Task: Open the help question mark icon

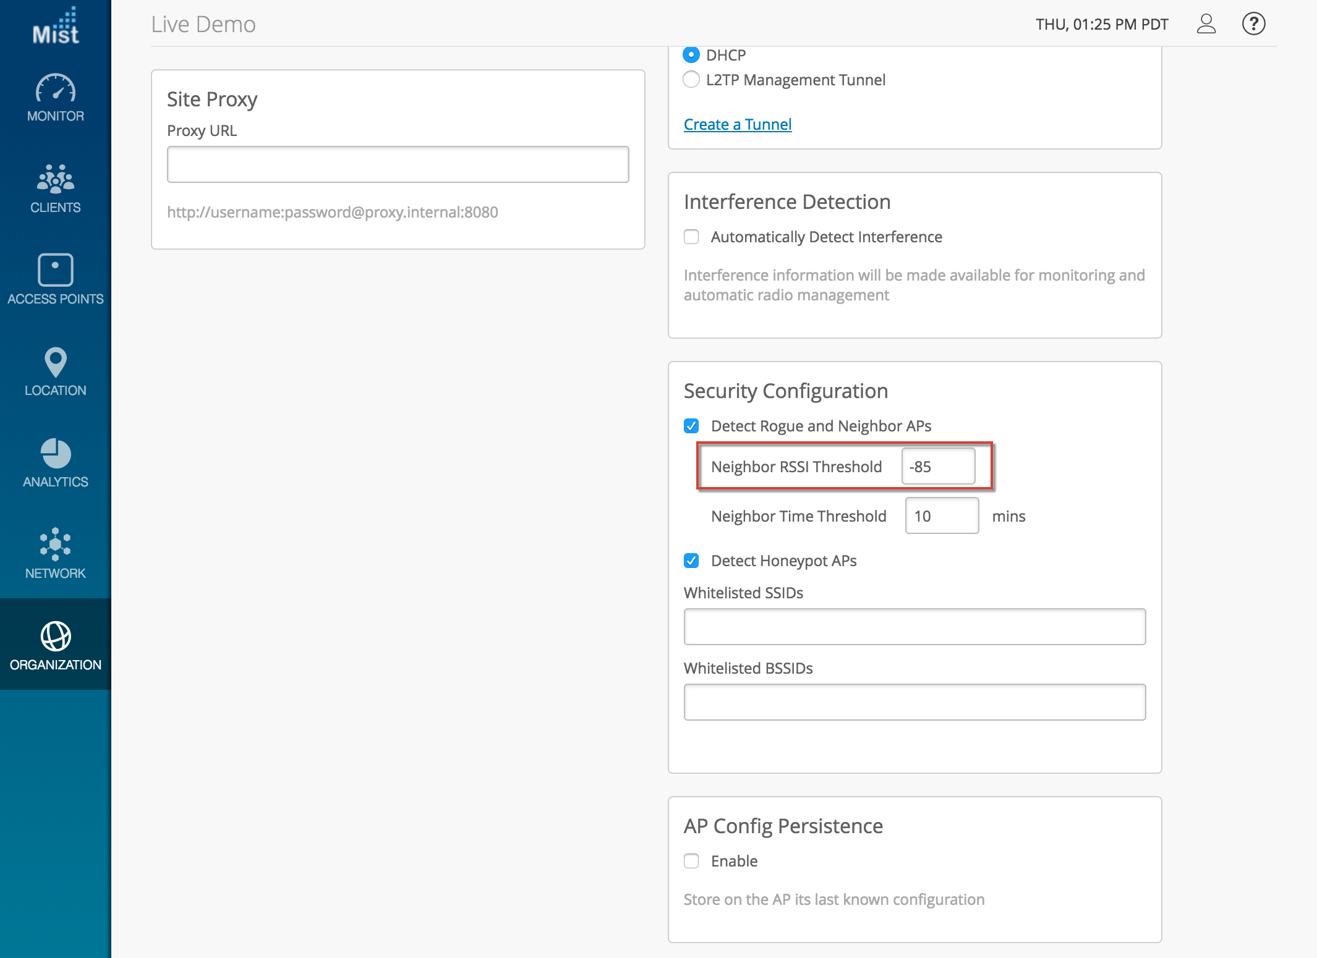Action: pyautogui.click(x=1253, y=24)
